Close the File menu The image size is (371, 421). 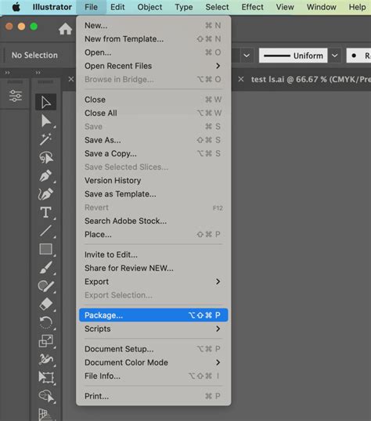91,7
